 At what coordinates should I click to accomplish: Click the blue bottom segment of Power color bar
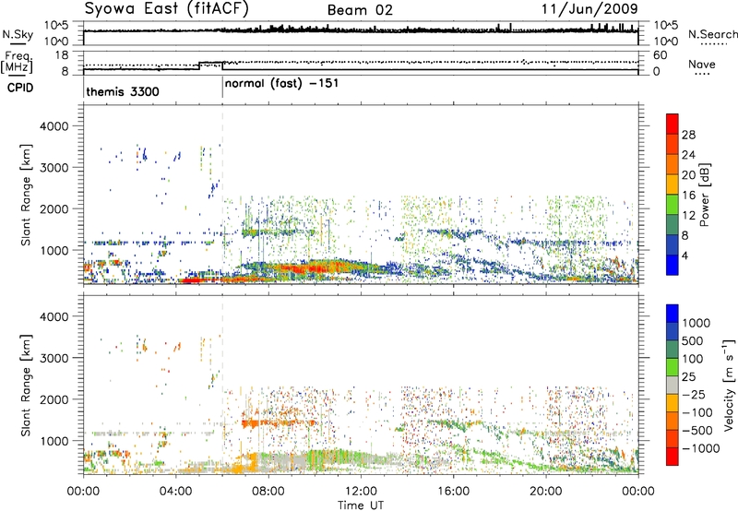pos(673,265)
